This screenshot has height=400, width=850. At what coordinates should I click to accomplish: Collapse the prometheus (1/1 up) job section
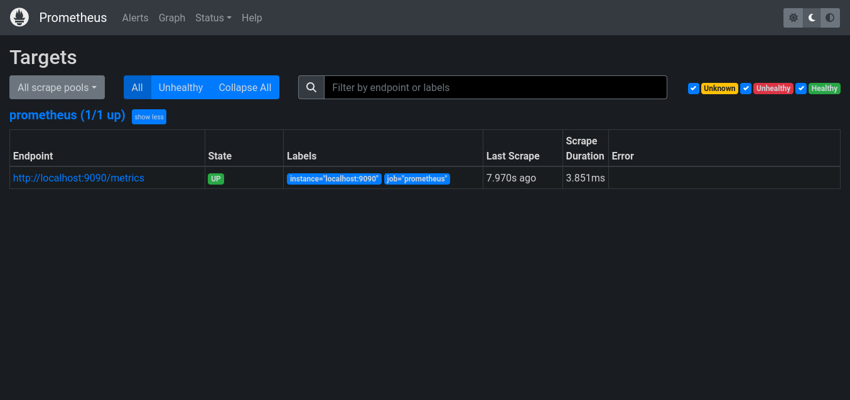pos(67,115)
